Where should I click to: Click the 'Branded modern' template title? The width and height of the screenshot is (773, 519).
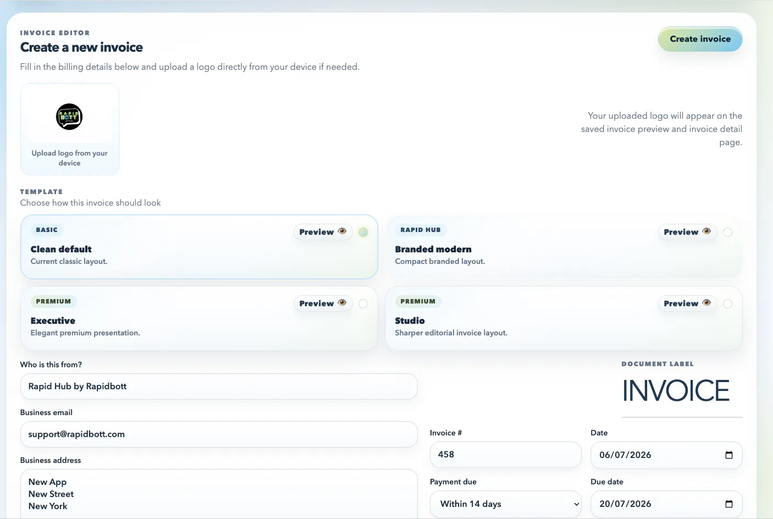pyautogui.click(x=433, y=249)
